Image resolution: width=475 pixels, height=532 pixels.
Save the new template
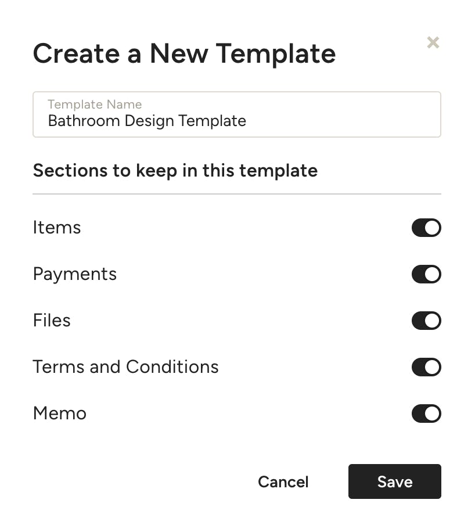click(x=394, y=481)
